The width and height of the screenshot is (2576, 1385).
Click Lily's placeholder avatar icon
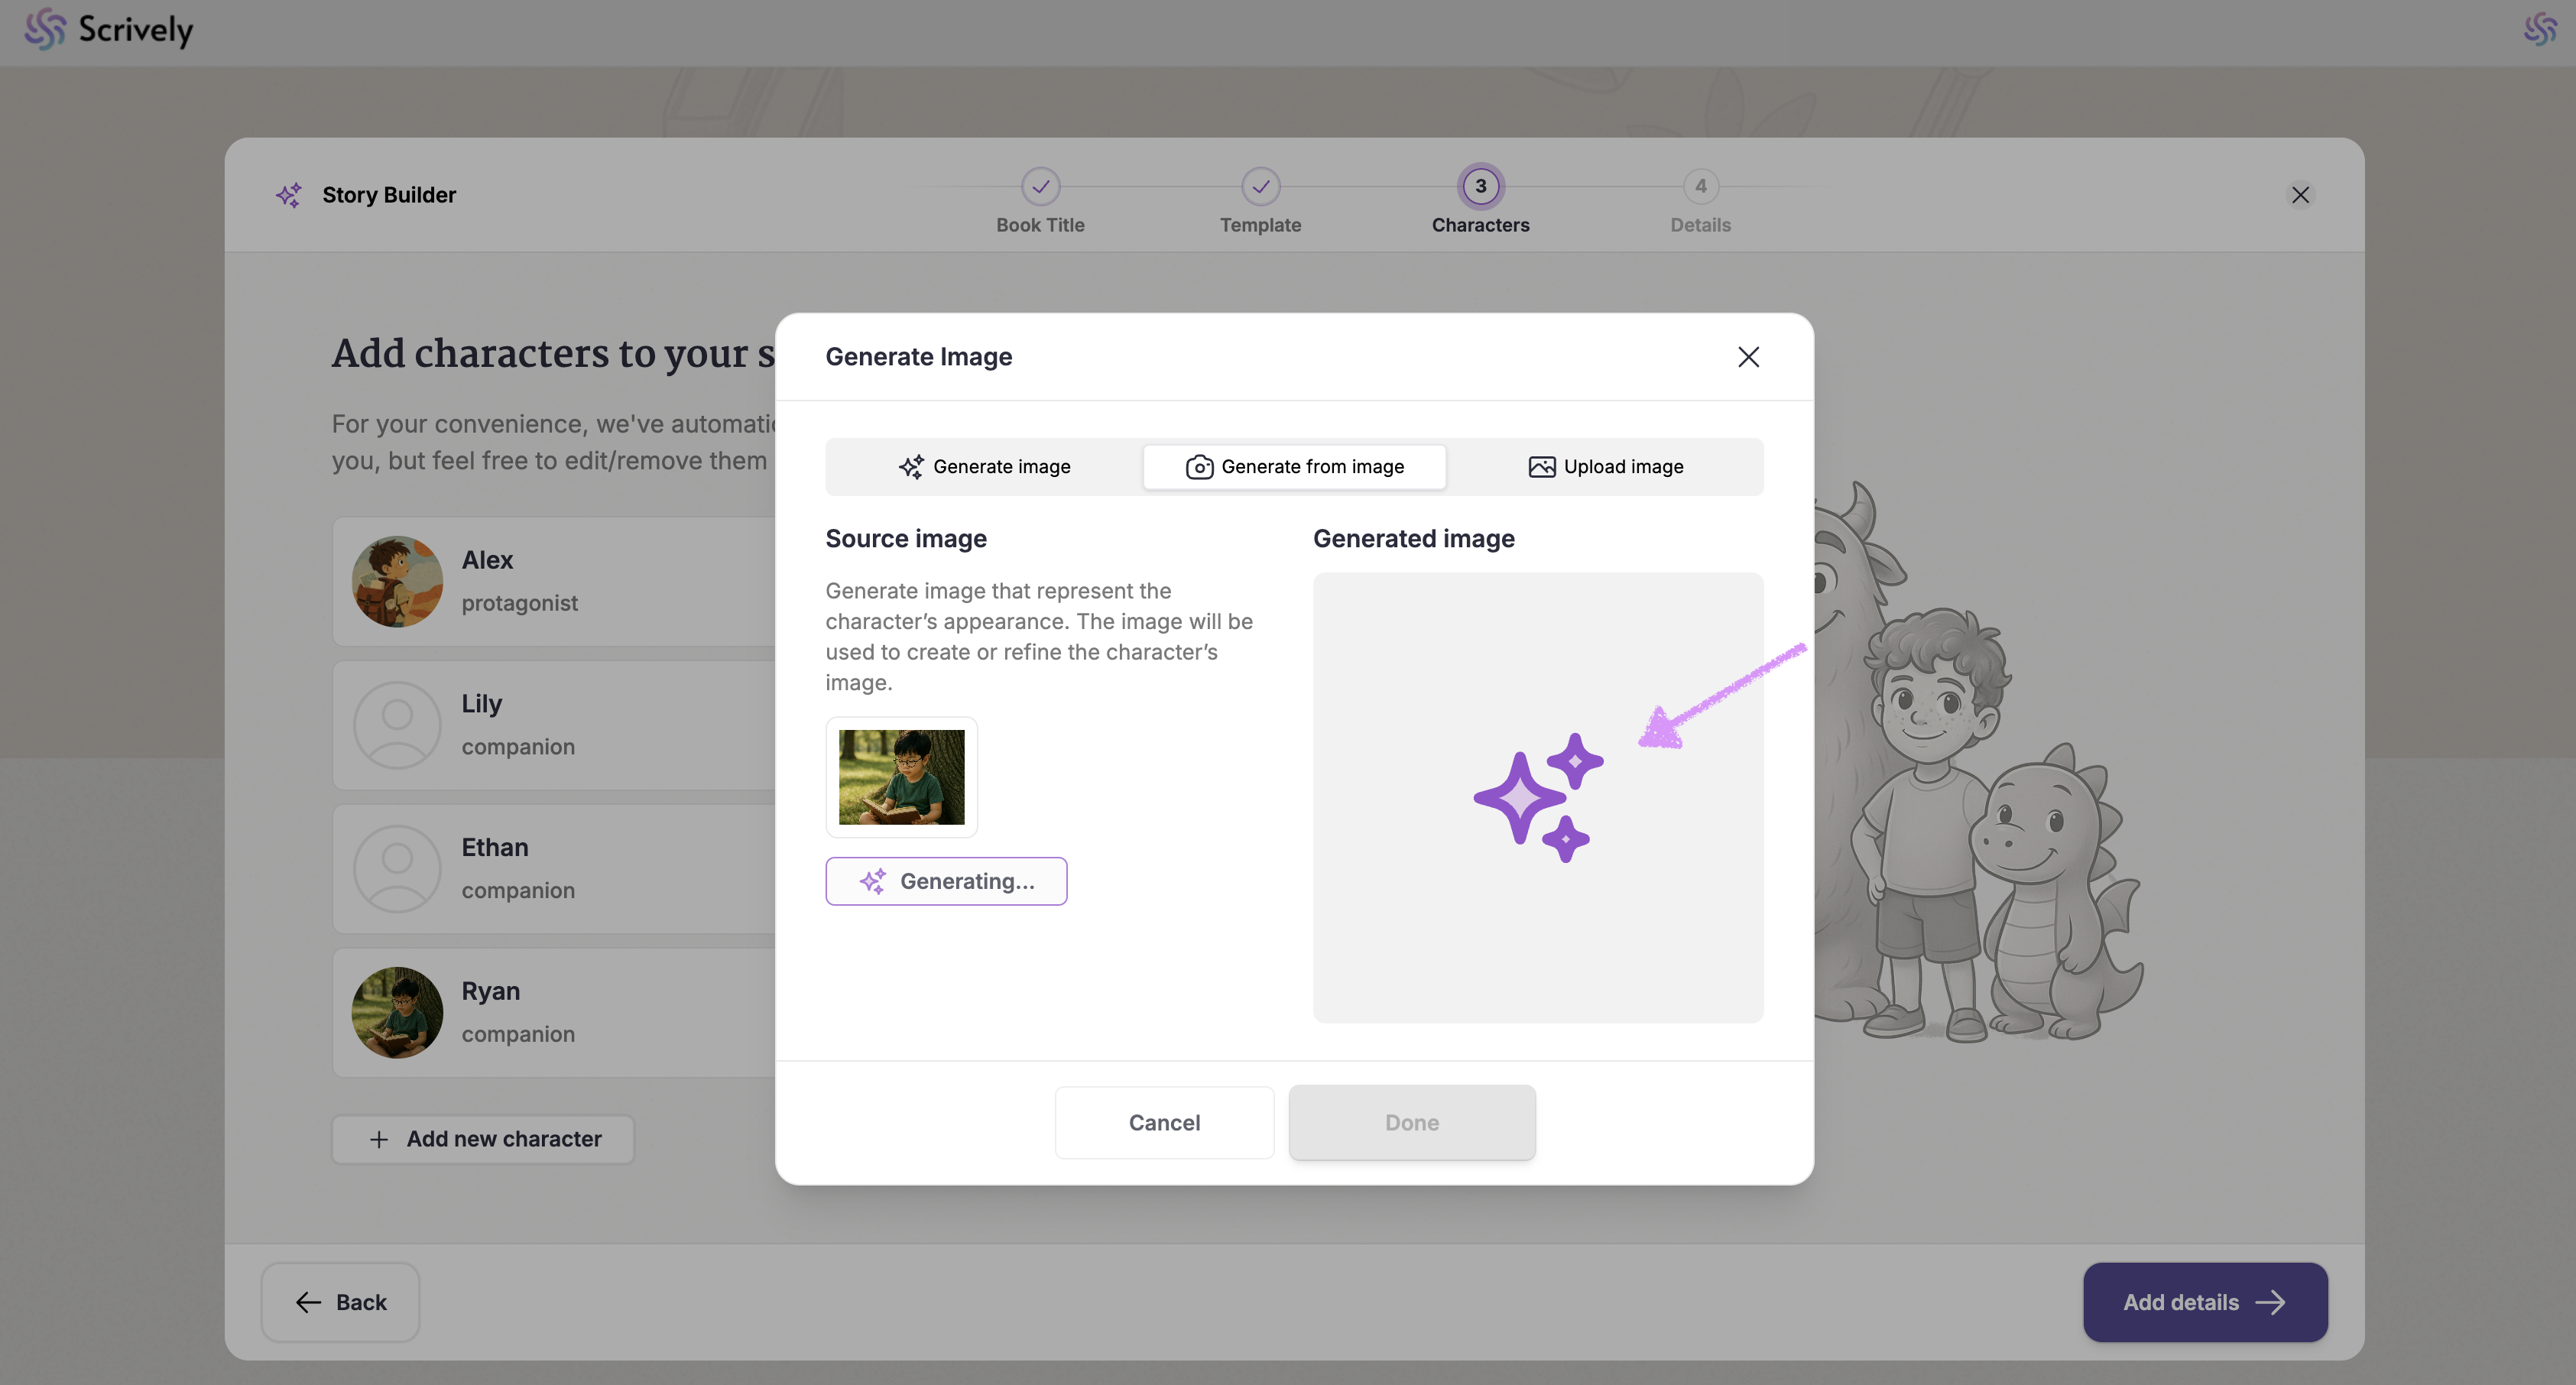coord(397,725)
